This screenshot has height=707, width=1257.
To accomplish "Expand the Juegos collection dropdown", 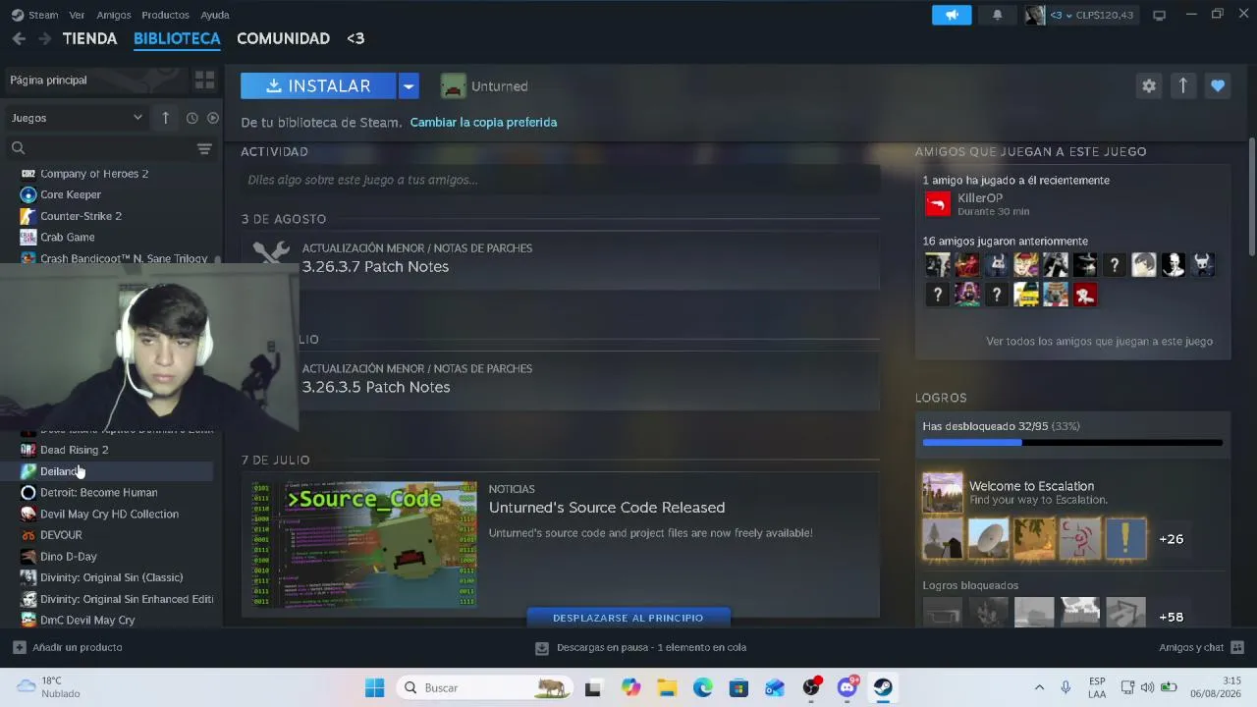I will pyautogui.click(x=77, y=118).
